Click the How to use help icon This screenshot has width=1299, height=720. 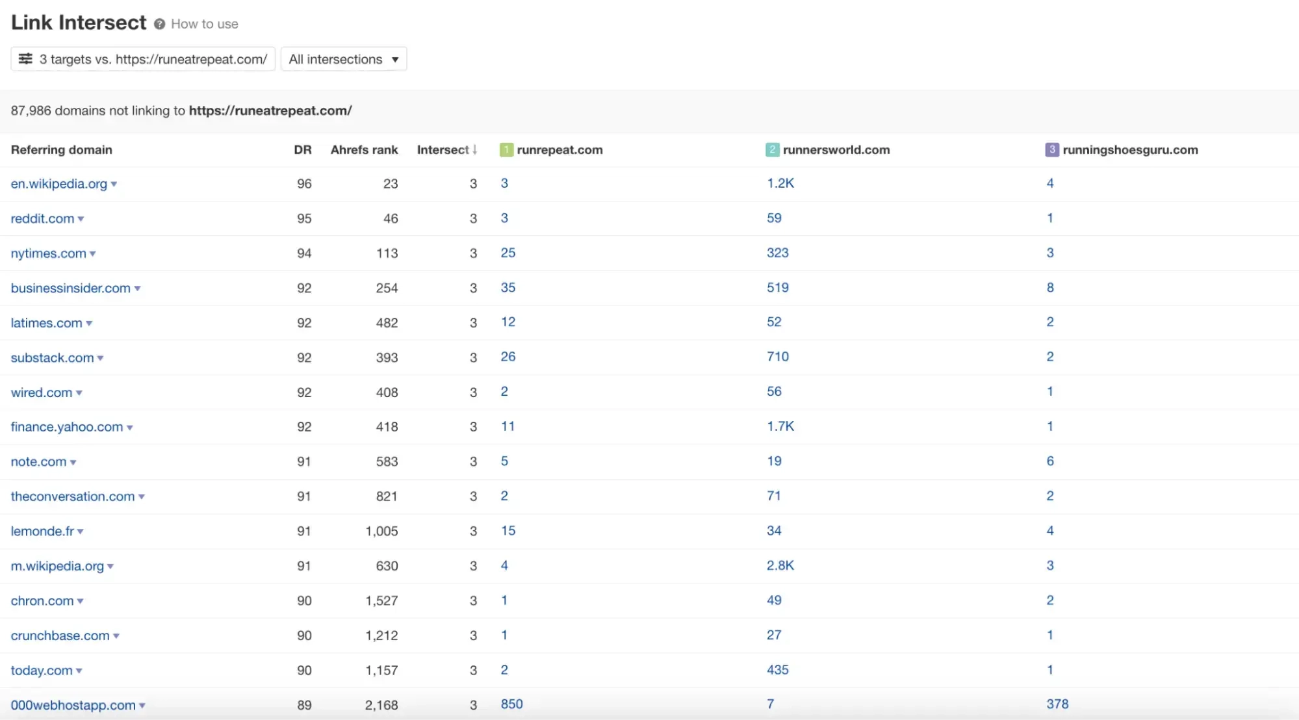159,24
